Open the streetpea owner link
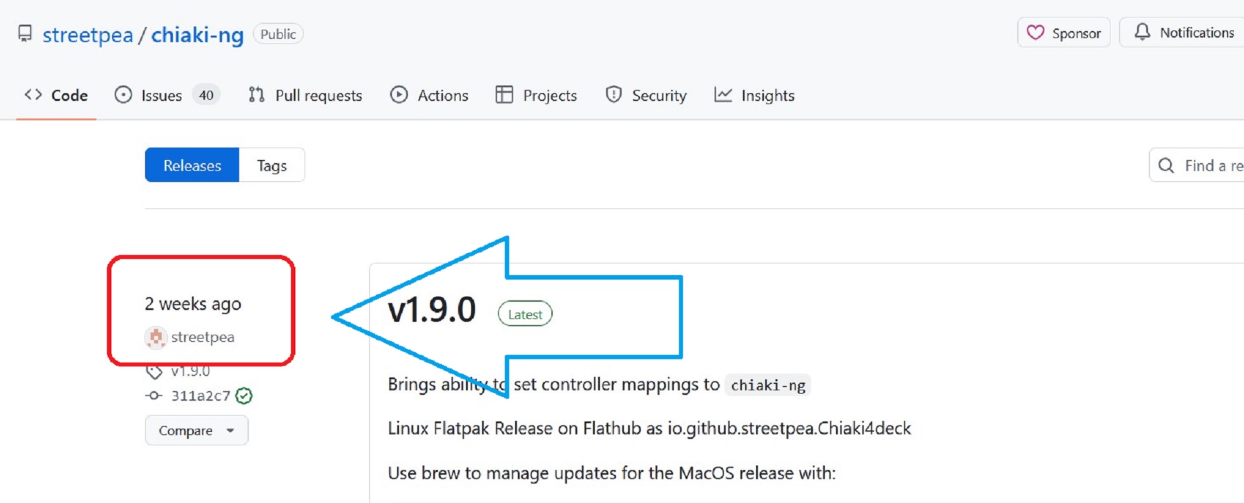The width and height of the screenshot is (1244, 503). (87, 34)
